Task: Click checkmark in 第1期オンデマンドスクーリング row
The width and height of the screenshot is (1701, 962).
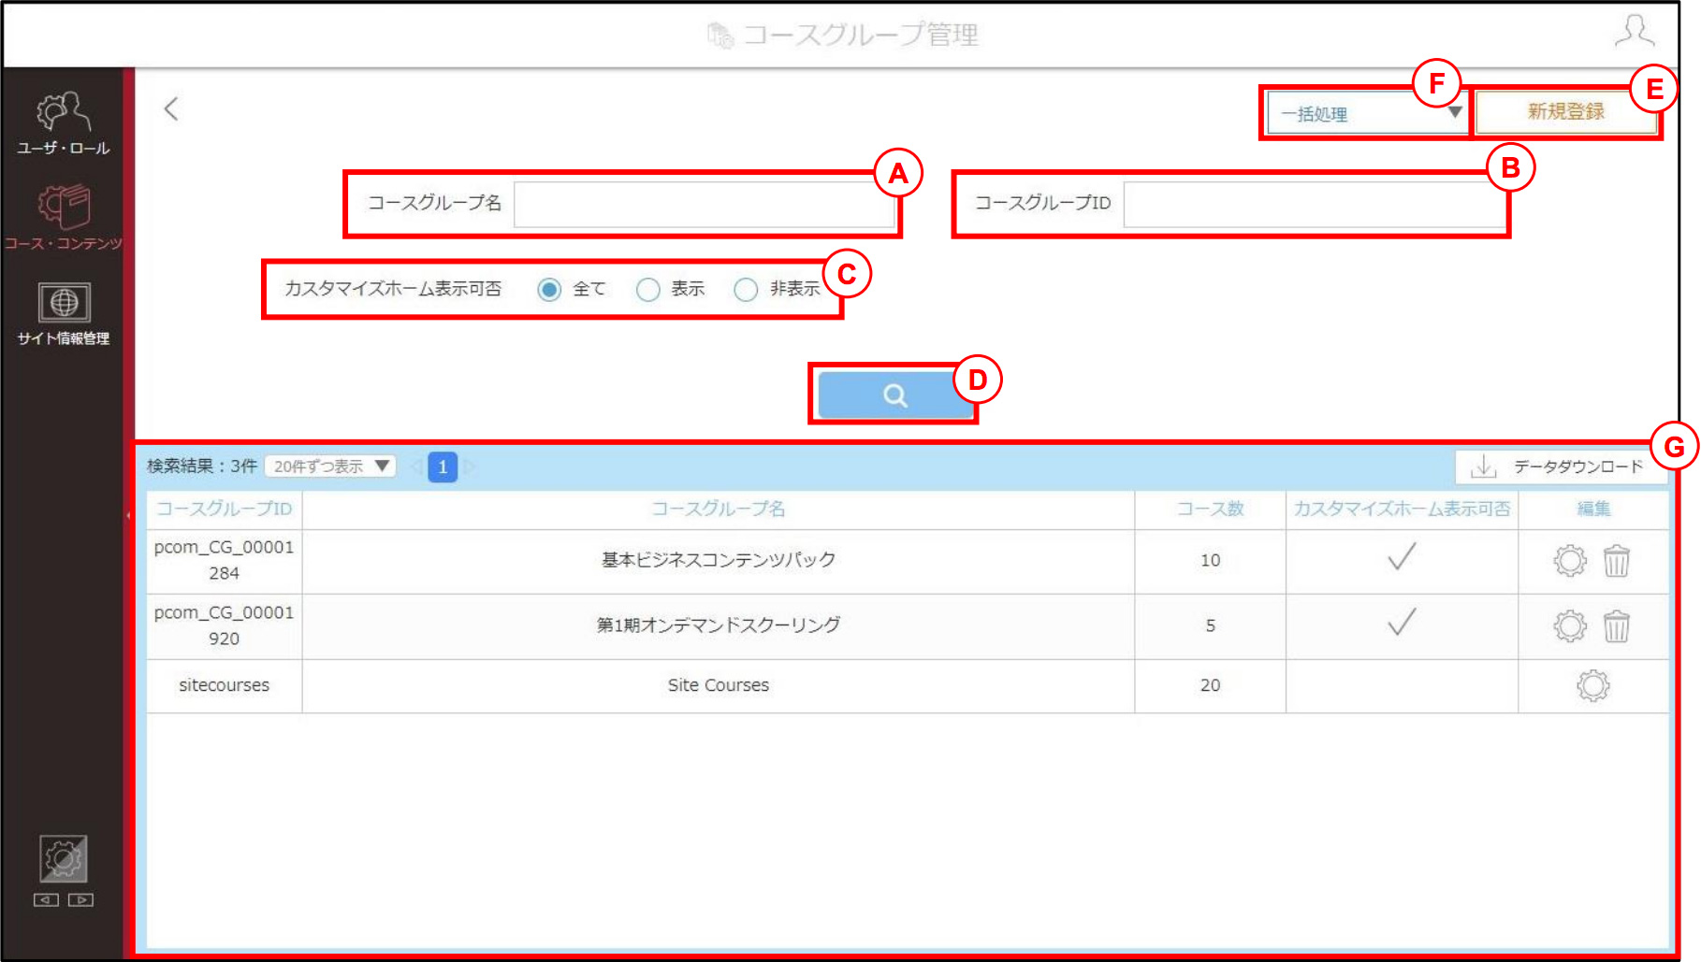Action: (1402, 622)
